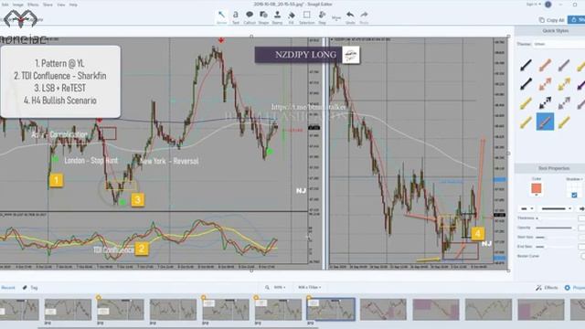Screen dimensions: 585x329
Task: Click the Copy All button
Action: point(551,20)
